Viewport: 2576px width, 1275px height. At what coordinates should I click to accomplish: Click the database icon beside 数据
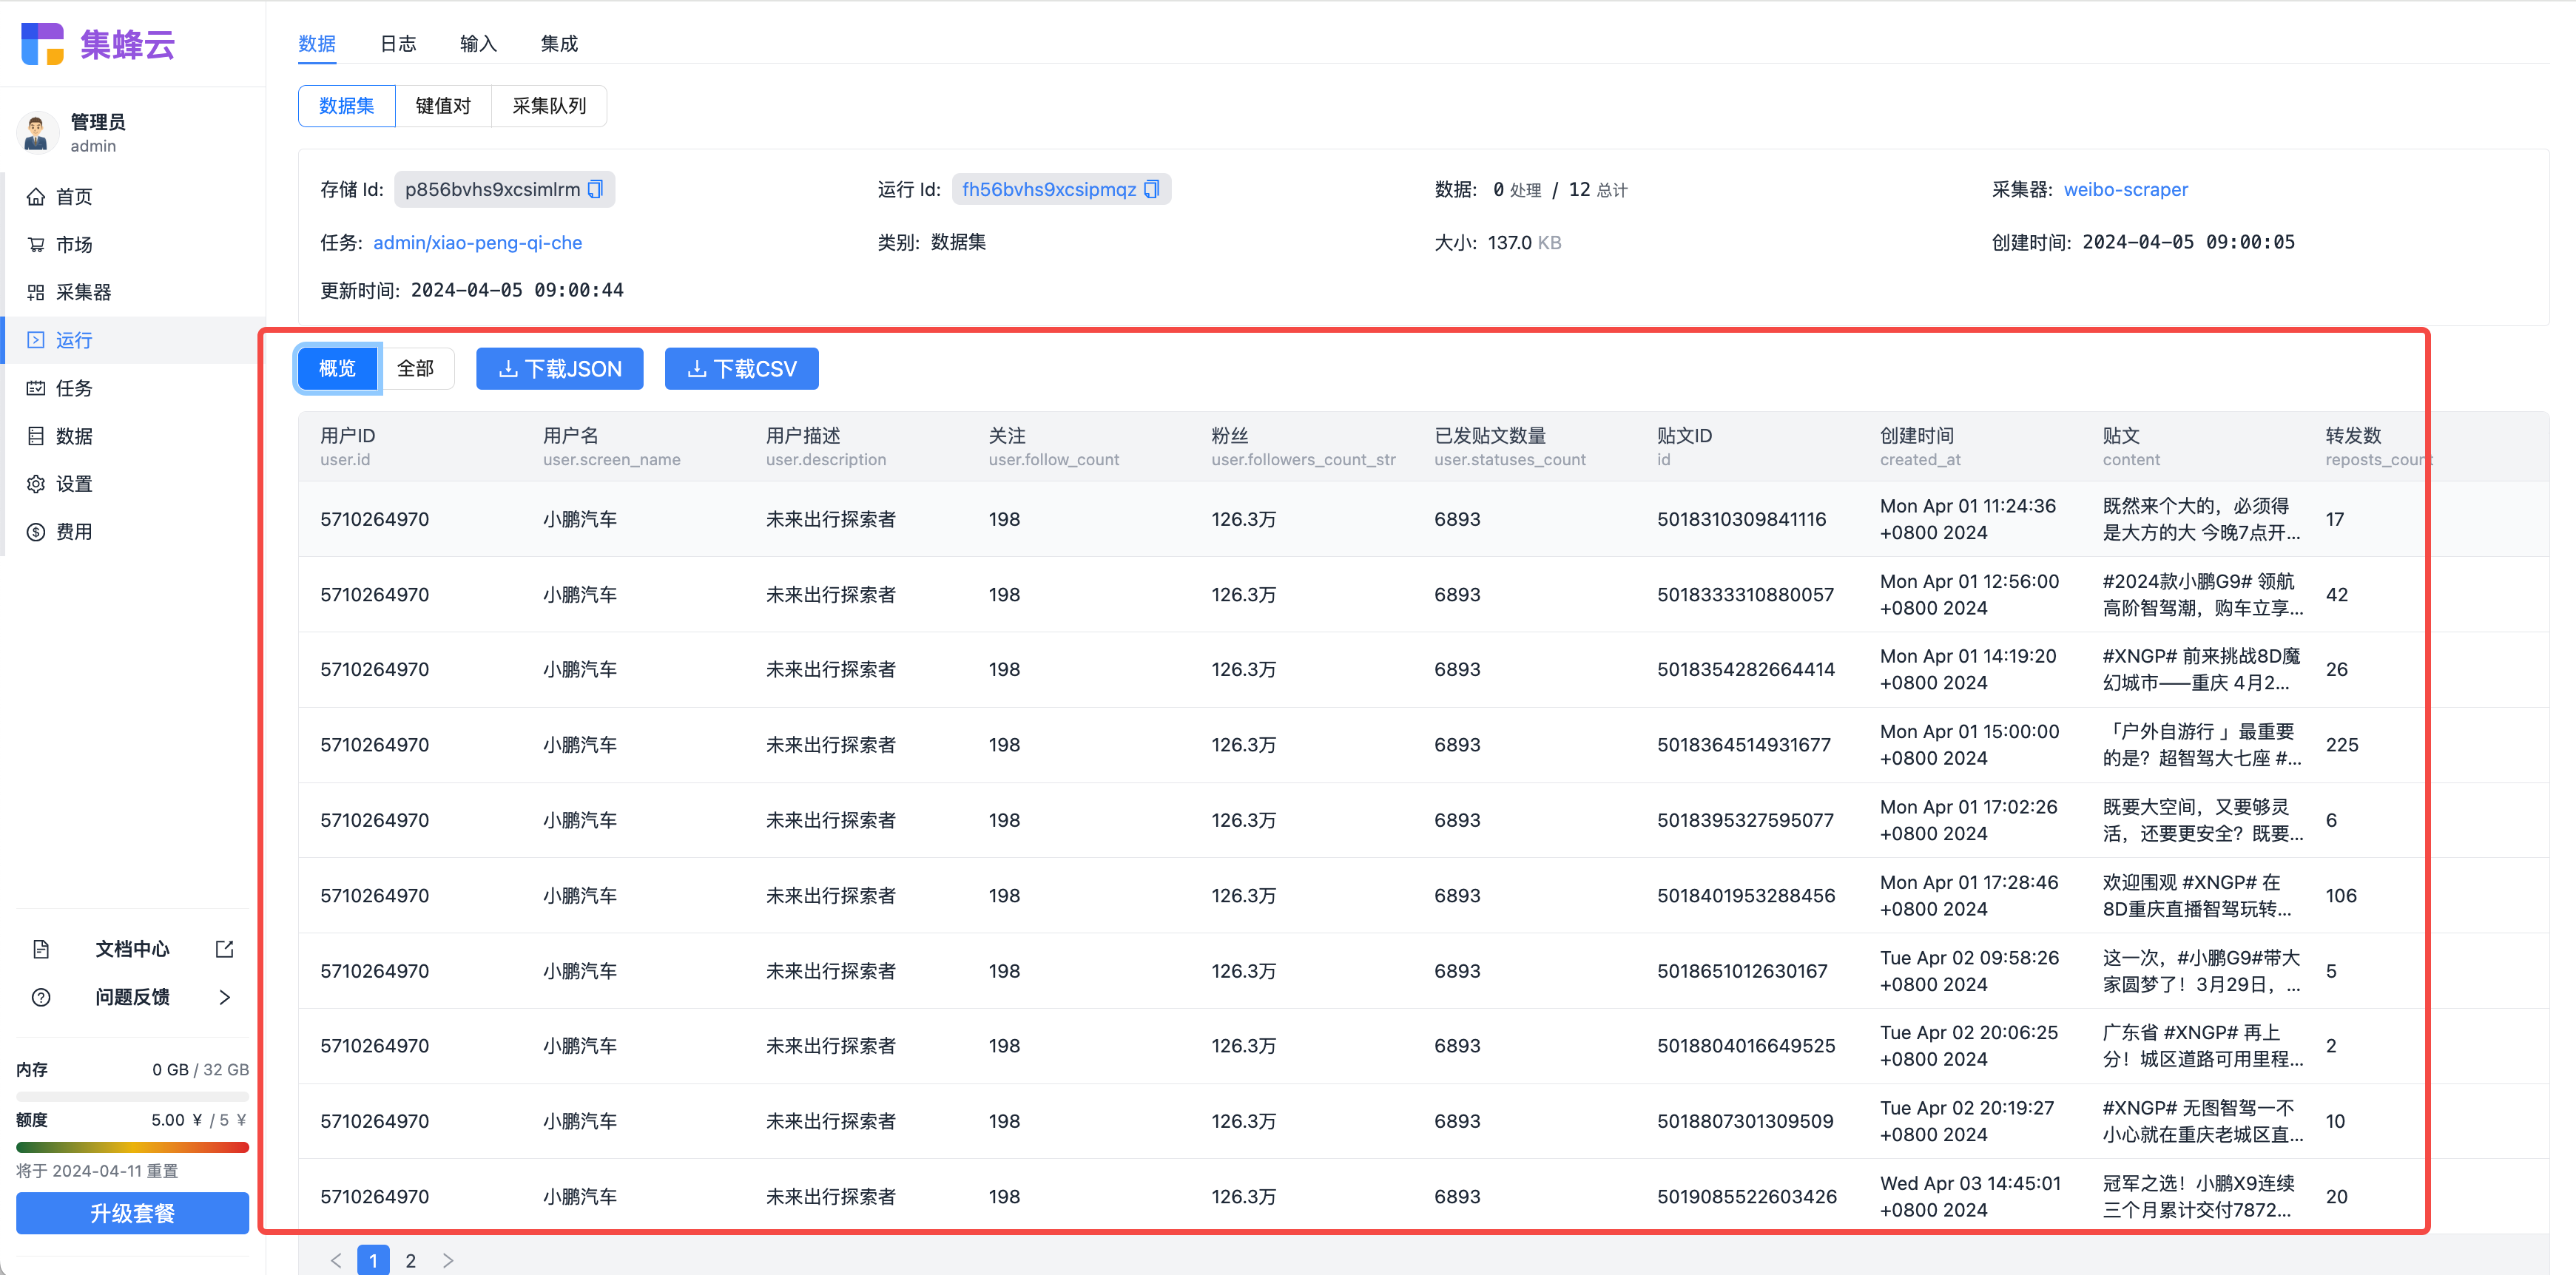click(36, 436)
